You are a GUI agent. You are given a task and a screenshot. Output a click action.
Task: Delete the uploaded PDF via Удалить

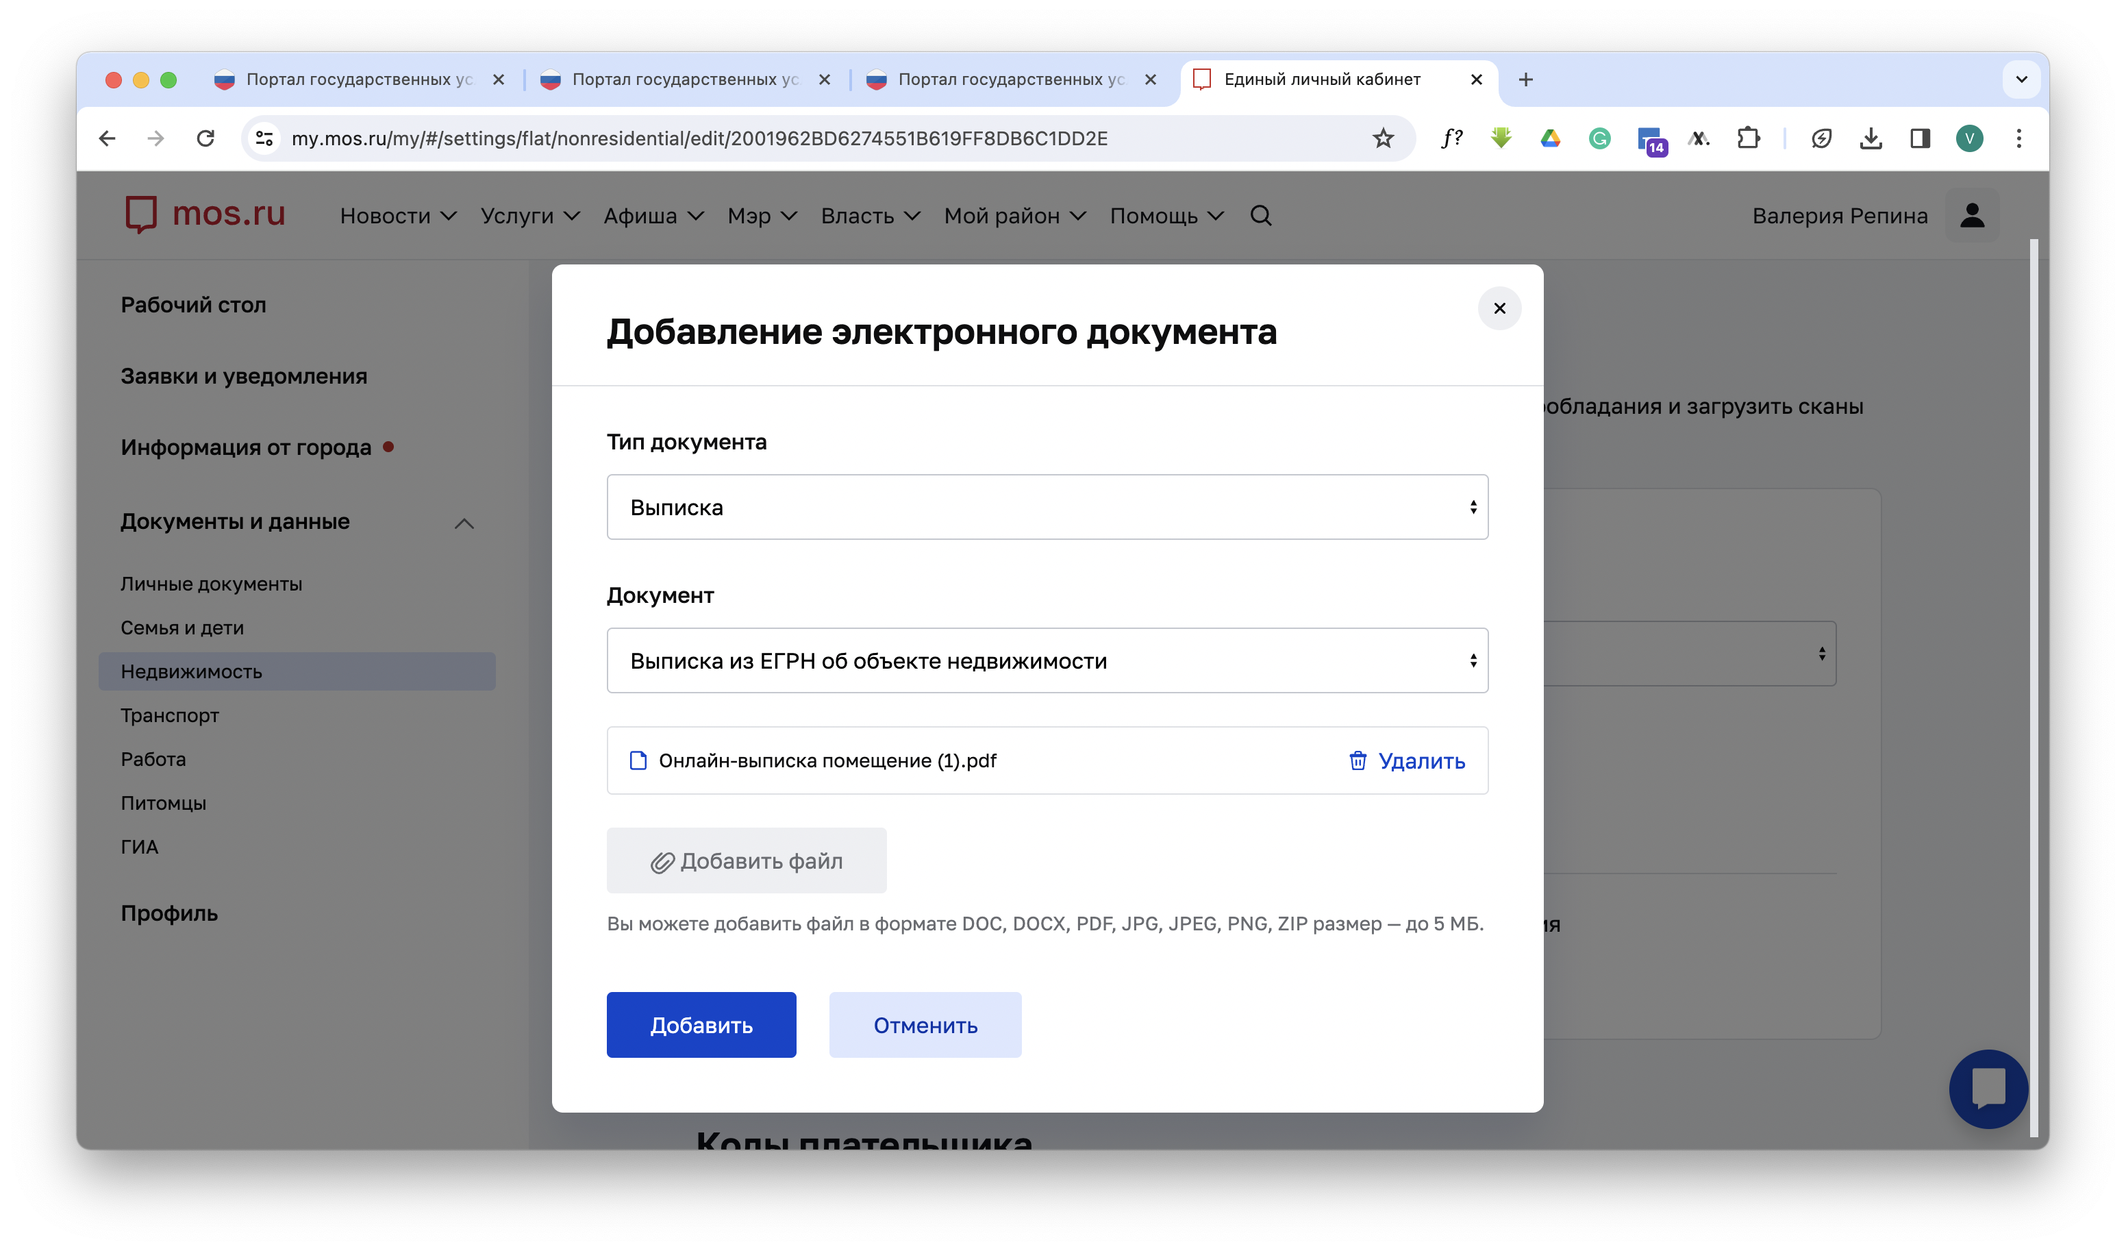point(1406,760)
